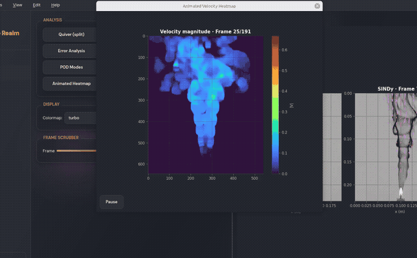Image resolution: width=417 pixels, height=258 pixels.
Task: Open Error Analysis
Action: tap(70, 51)
